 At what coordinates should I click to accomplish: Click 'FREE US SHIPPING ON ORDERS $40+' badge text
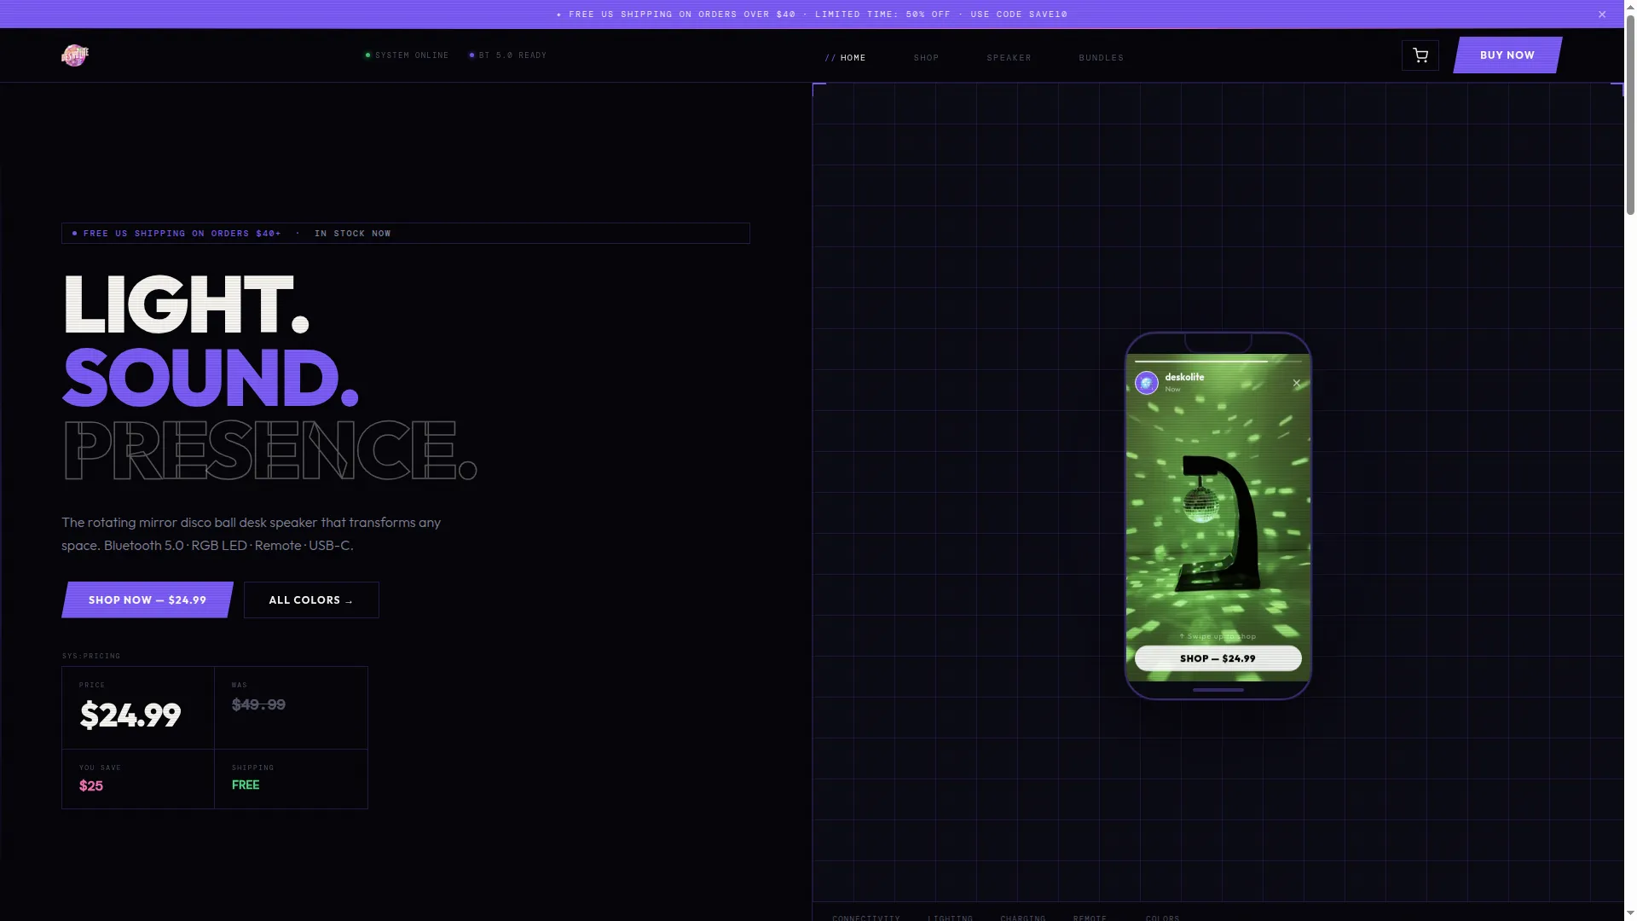coord(182,234)
